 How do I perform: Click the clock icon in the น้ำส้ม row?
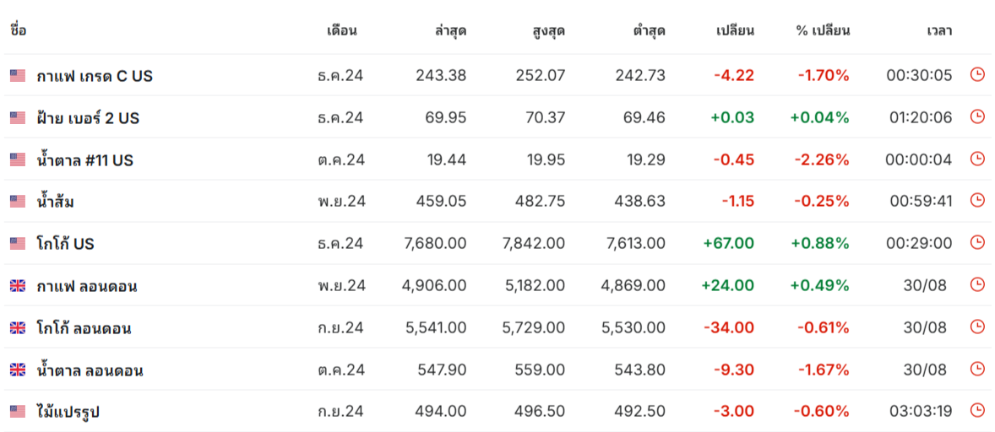click(x=977, y=201)
